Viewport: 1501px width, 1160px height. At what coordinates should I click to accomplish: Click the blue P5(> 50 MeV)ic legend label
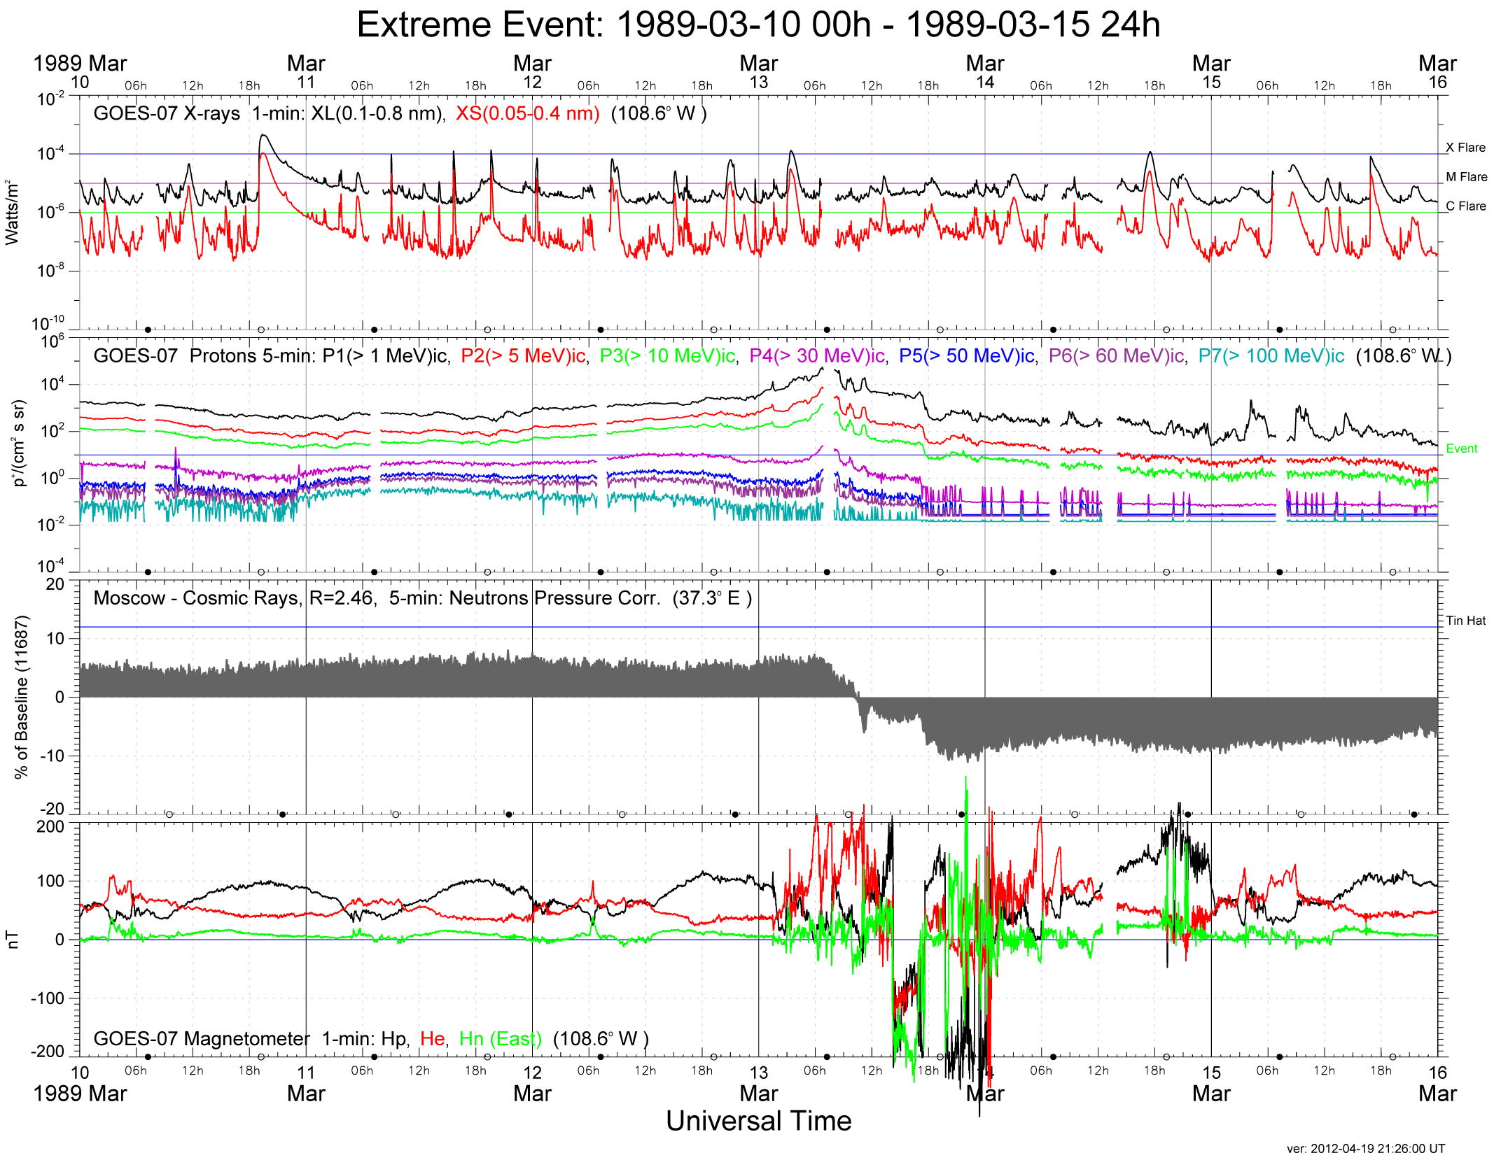click(x=966, y=355)
